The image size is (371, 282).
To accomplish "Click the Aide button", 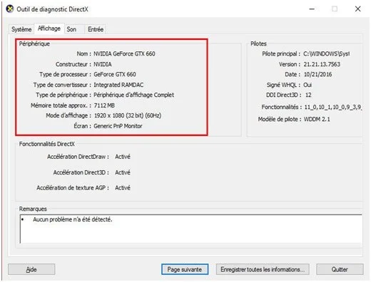I will coord(31,269).
